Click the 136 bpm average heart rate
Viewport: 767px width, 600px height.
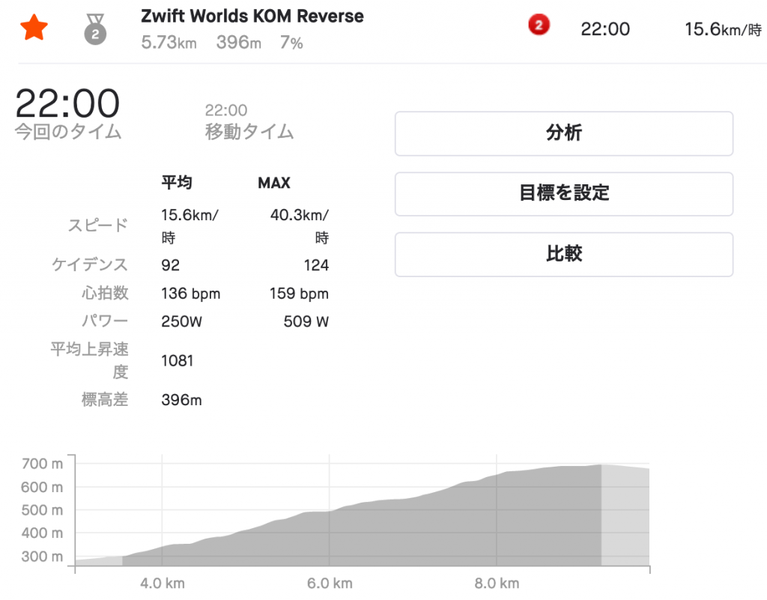pyautogui.click(x=191, y=294)
